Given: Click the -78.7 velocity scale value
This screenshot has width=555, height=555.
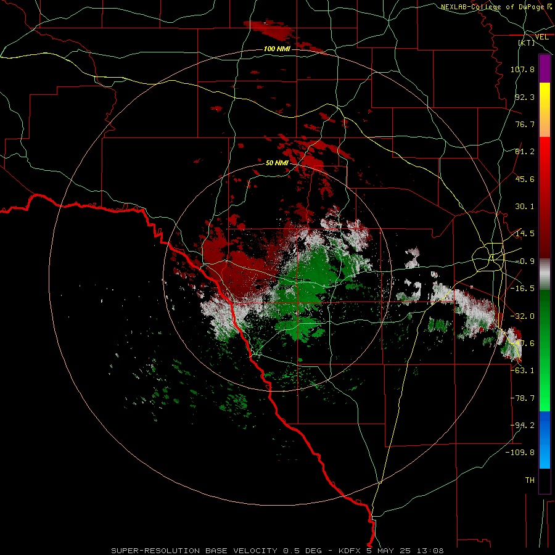Looking at the screenshot, I should click(522, 398).
